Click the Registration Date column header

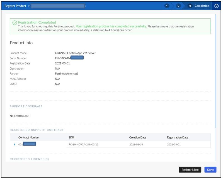pos(178,137)
